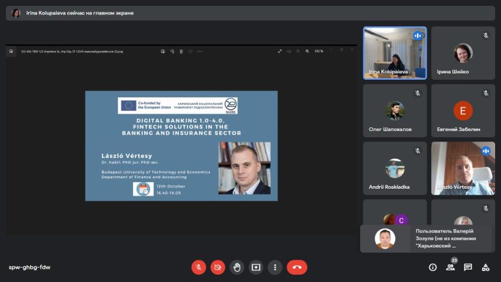The height and width of the screenshot is (282, 501).
Task: Open the present screen option
Action: tap(256, 267)
